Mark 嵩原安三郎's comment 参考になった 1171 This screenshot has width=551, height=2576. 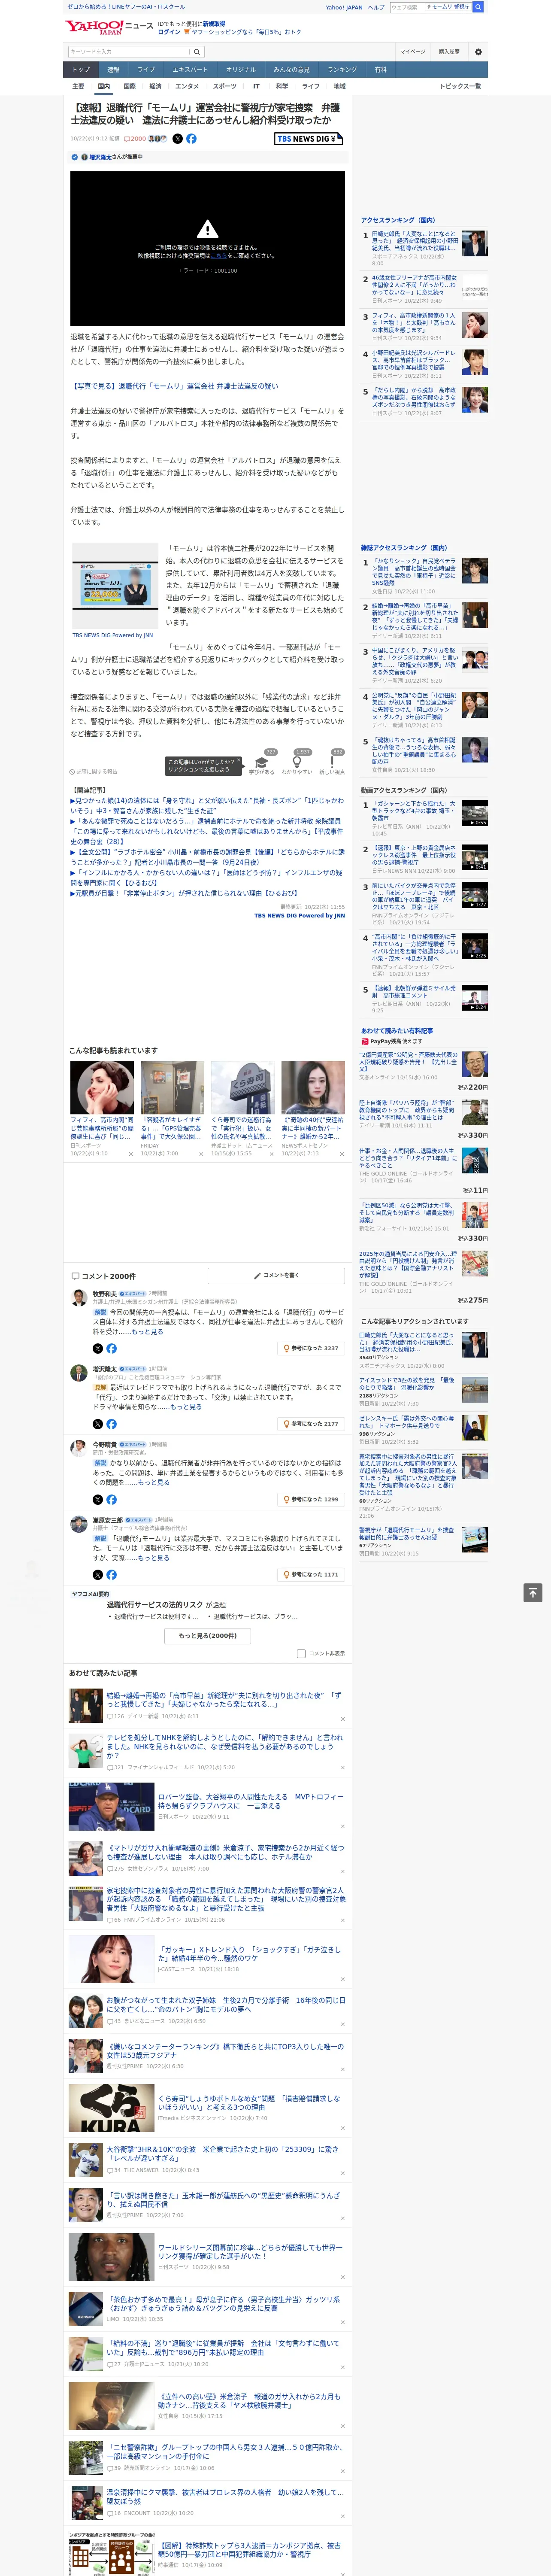point(312,1574)
